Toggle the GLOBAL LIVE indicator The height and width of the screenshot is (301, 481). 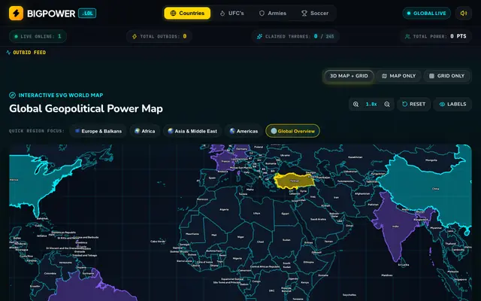click(426, 14)
